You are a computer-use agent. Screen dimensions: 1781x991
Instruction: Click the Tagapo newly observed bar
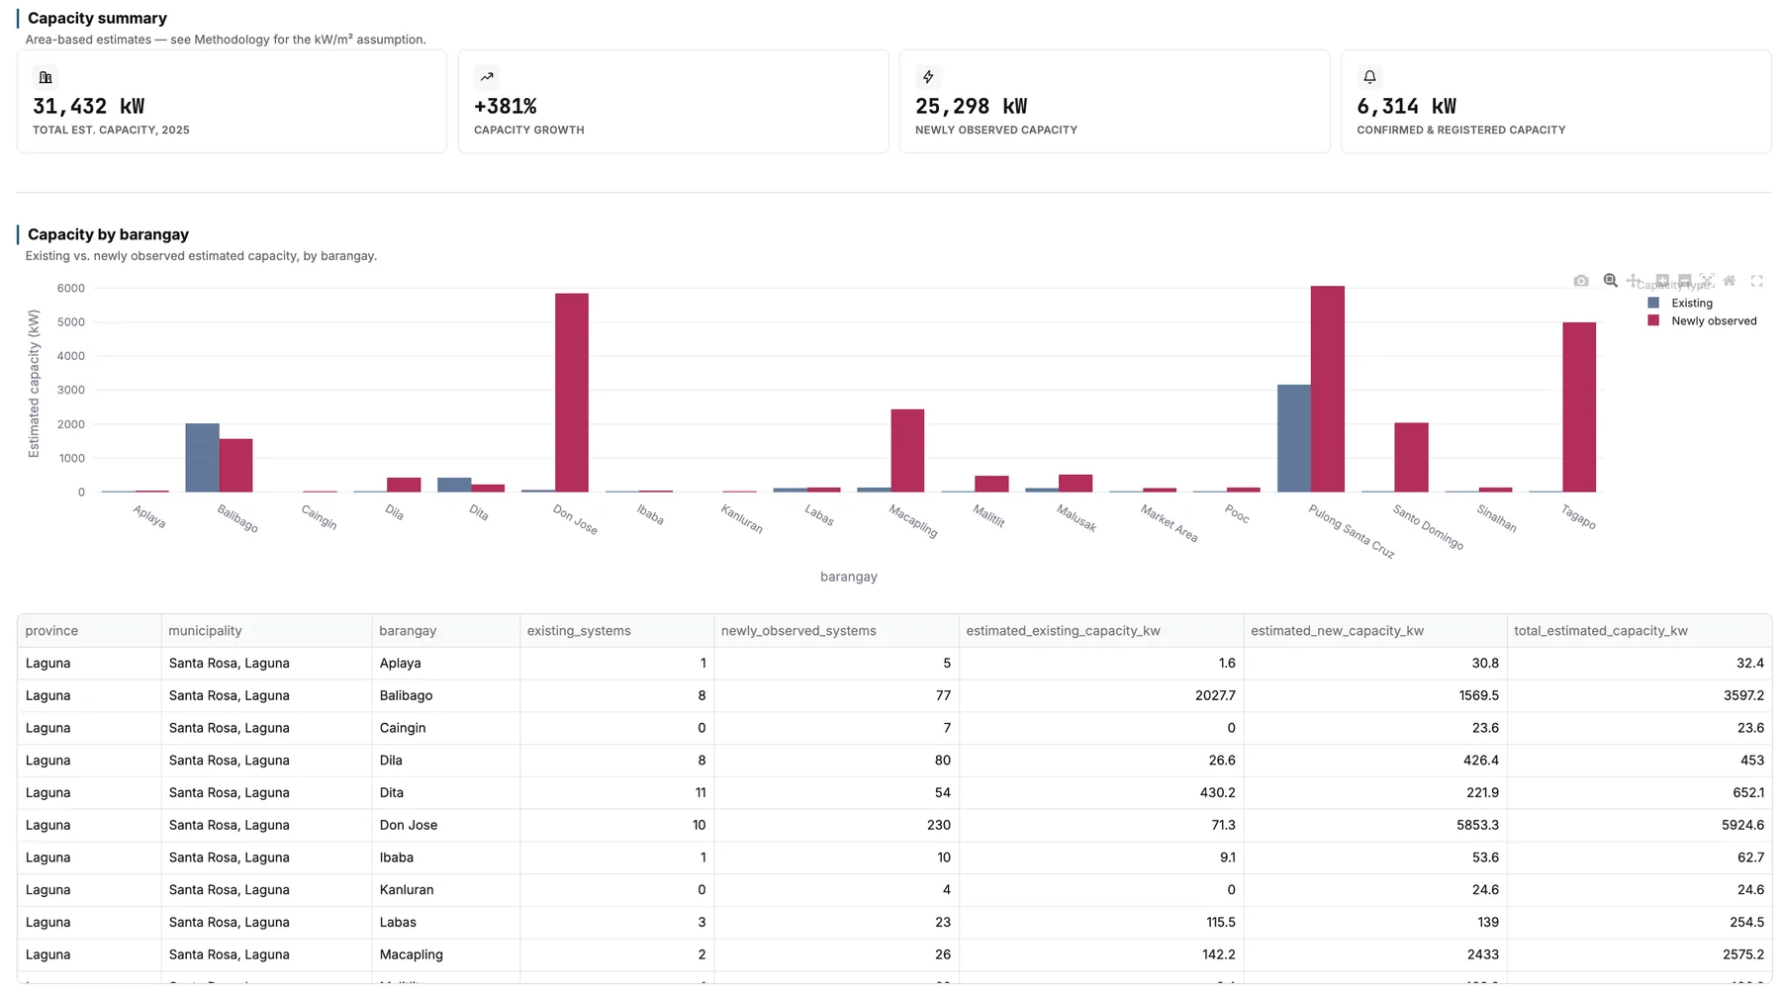[x=1579, y=407]
